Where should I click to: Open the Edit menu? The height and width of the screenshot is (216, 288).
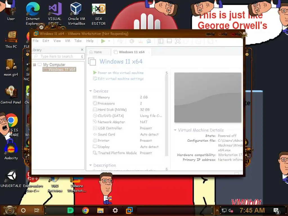(46, 41)
